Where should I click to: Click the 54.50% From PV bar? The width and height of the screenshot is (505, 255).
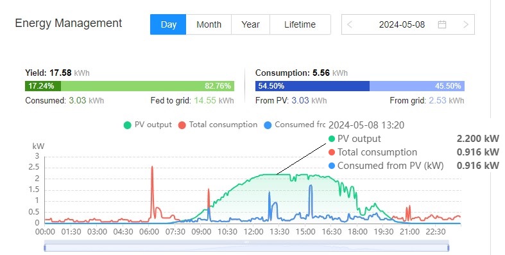click(312, 86)
